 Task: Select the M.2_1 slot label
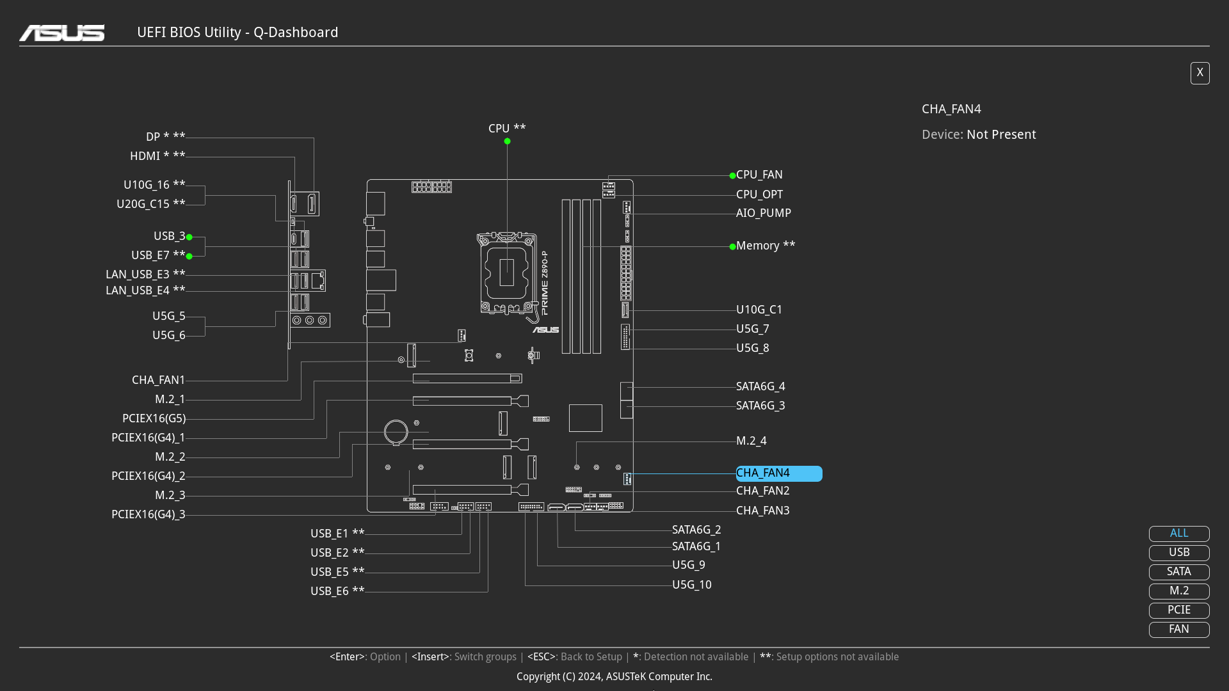[x=170, y=399]
